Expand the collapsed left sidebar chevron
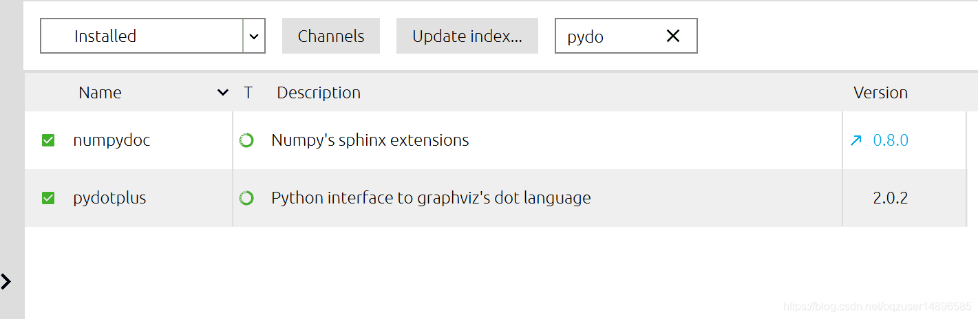 (x=6, y=281)
